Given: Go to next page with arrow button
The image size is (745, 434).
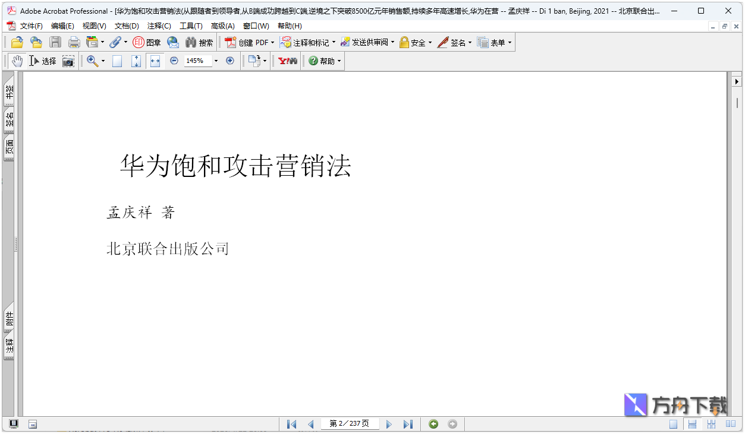Looking at the screenshot, I should point(389,423).
